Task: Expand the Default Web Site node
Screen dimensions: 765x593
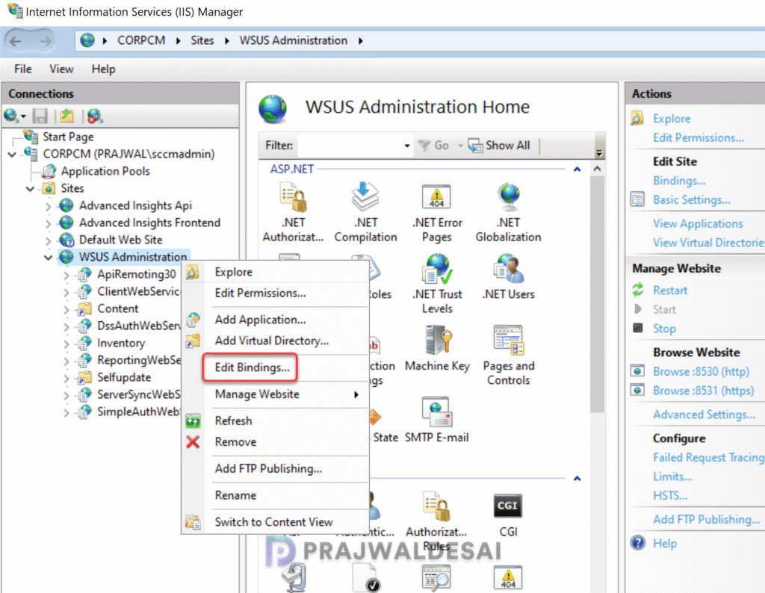Action: point(49,240)
